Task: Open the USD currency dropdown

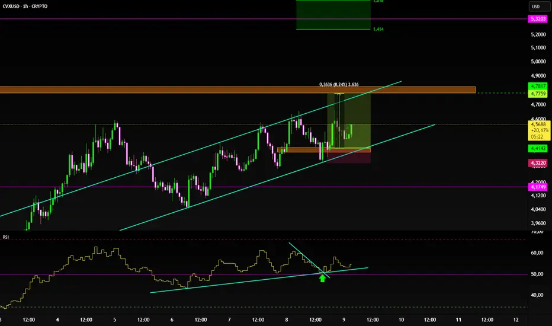Action: coord(540,7)
